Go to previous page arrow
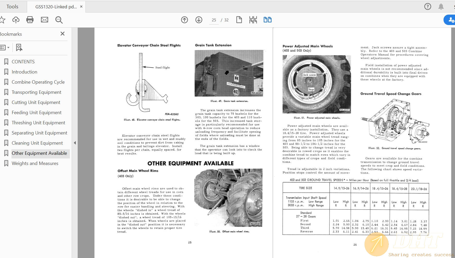 tap(185, 20)
